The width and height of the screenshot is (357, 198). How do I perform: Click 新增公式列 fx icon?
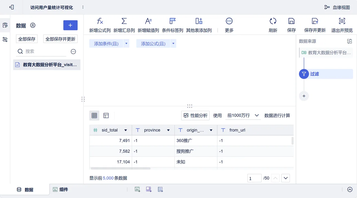click(100, 21)
